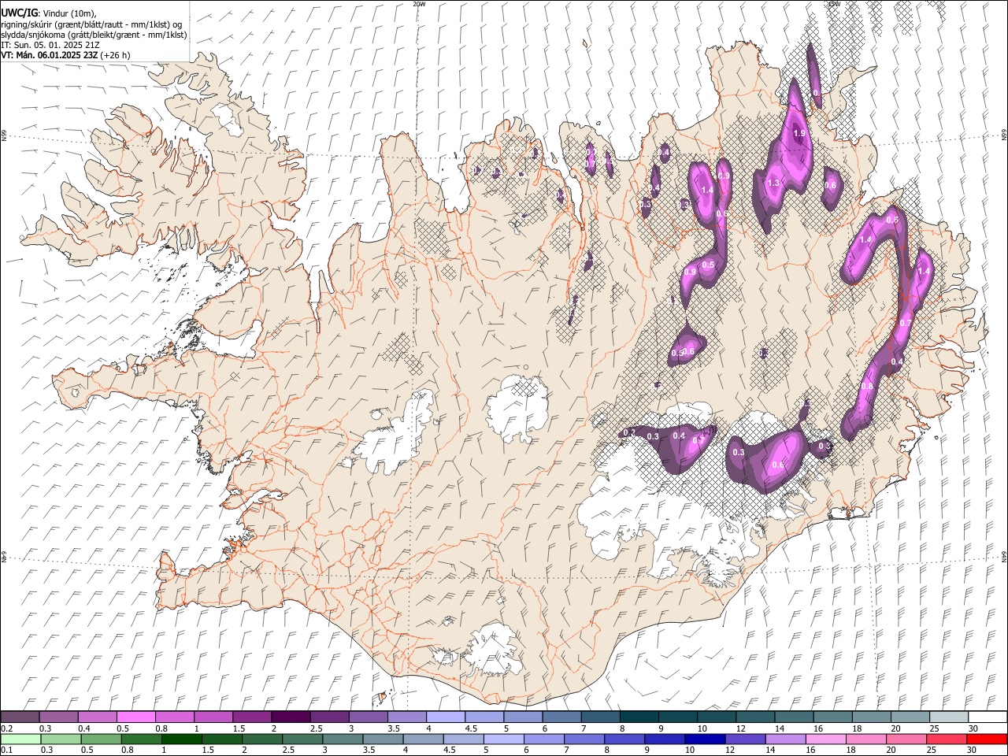
Task: Pick the grey-green rain swatch starting at 3
Action: coord(343,739)
